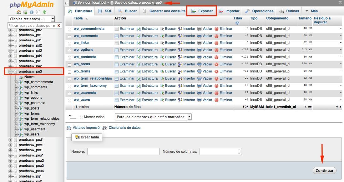The width and height of the screenshot is (344, 182).
Task: Open the phpMyAdmin home icon
Action: pyautogui.click(x=18, y=13)
